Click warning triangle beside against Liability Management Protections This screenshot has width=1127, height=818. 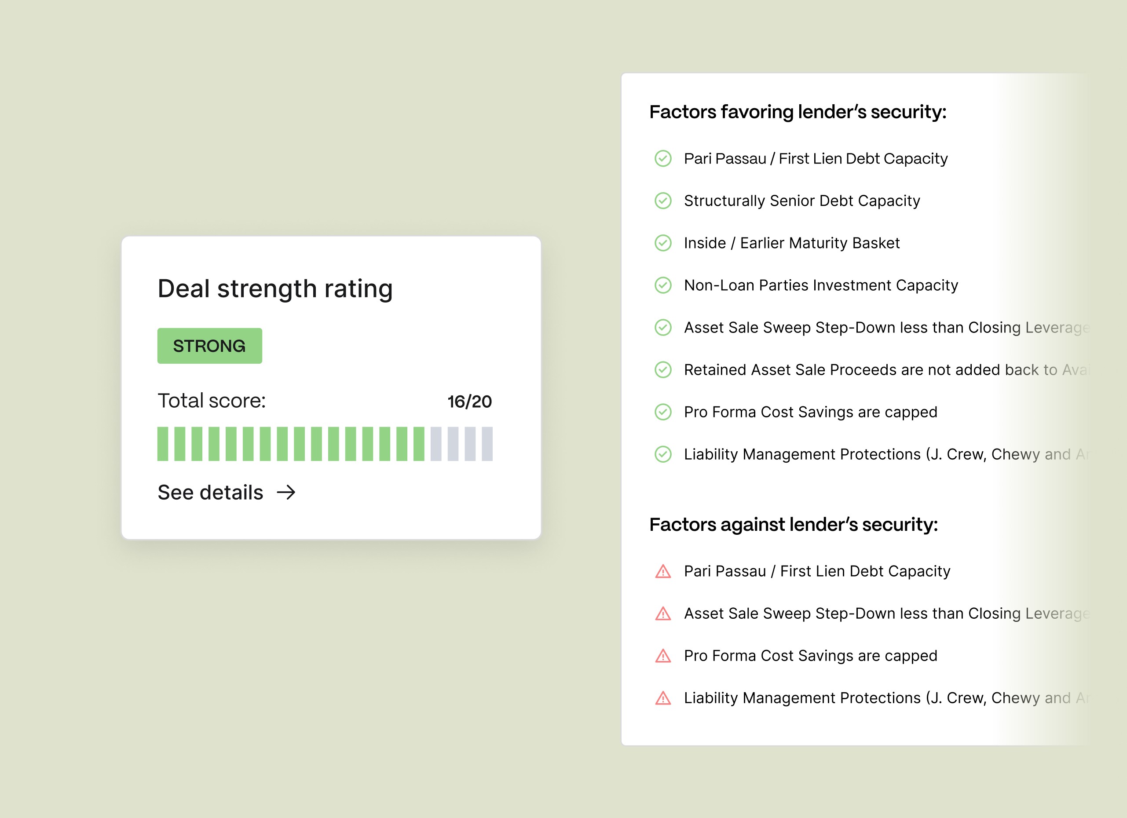pyautogui.click(x=663, y=698)
